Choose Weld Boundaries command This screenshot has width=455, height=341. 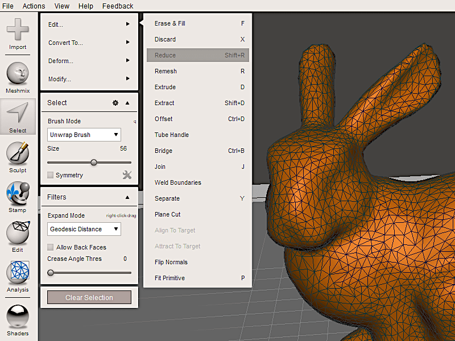point(198,182)
